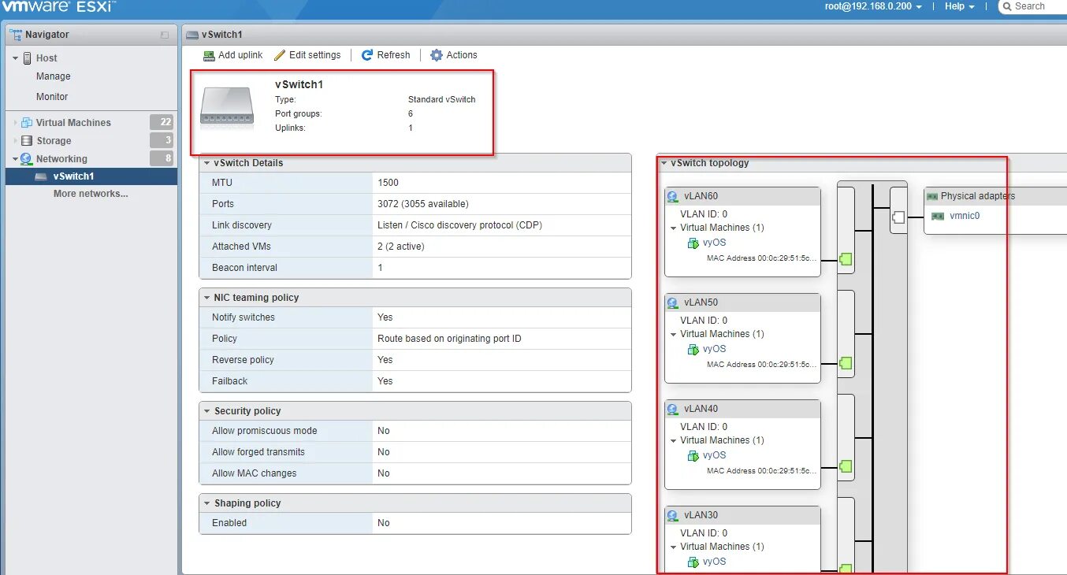Click the Virtual Machines icon in Navigator
The width and height of the screenshot is (1067, 575).
(x=27, y=123)
